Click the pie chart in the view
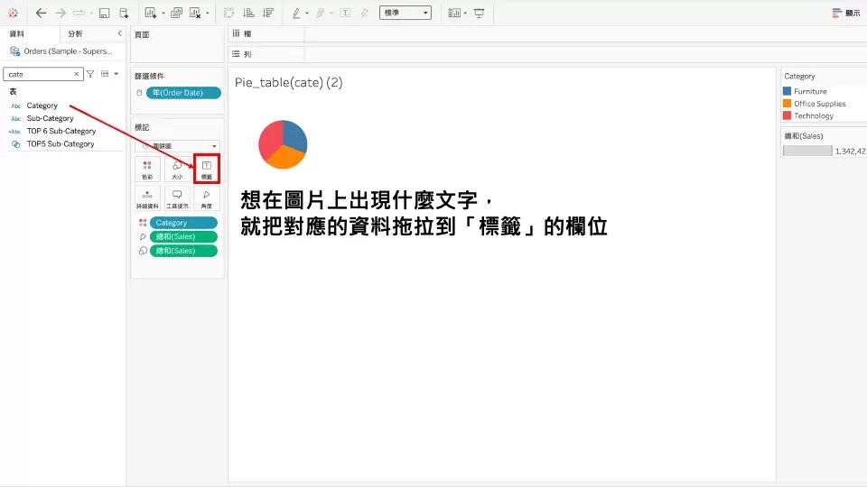Image resolution: width=867 pixels, height=487 pixels. tap(283, 144)
